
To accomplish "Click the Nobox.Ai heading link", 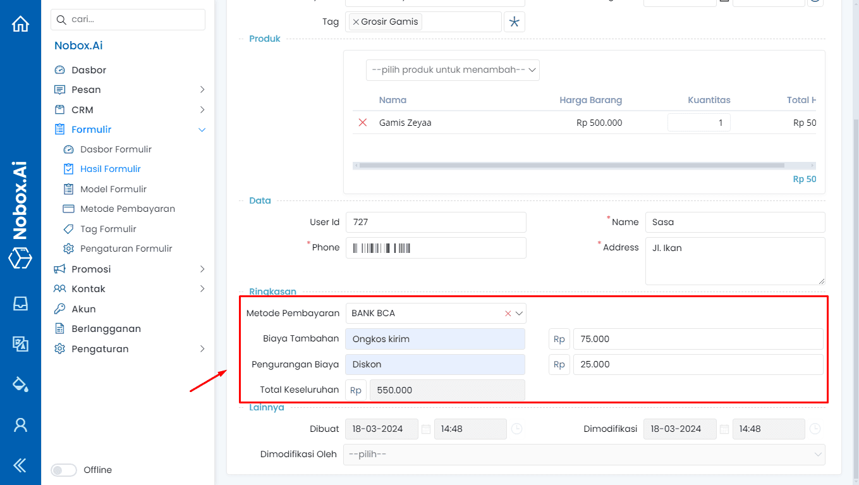I will coord(78,45).
